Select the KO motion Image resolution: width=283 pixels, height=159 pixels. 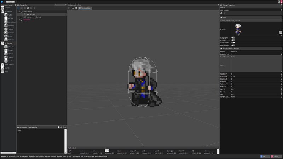coord(193,151)
